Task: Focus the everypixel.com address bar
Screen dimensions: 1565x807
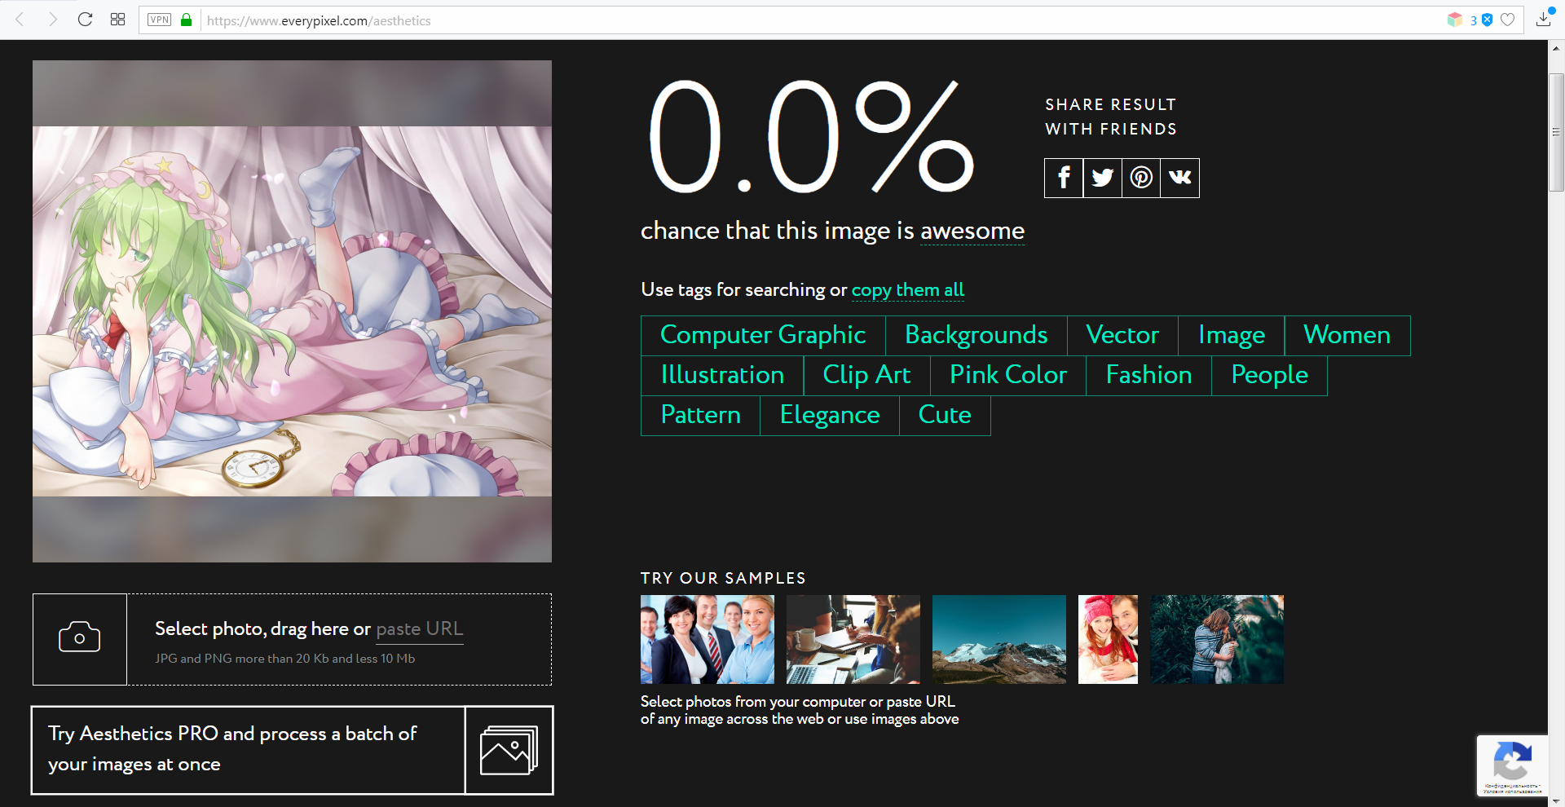Action: 815,20
